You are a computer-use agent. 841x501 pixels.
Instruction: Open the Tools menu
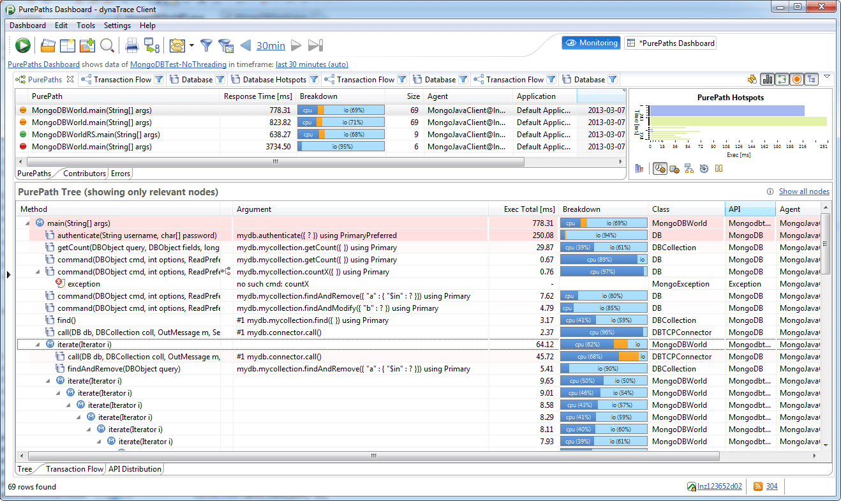point(86,26)
